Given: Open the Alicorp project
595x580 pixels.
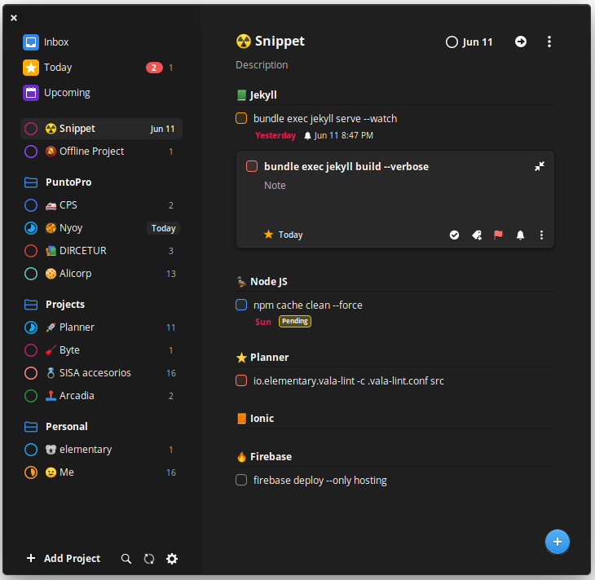Looking at the screenshot, I should [101, 274].
